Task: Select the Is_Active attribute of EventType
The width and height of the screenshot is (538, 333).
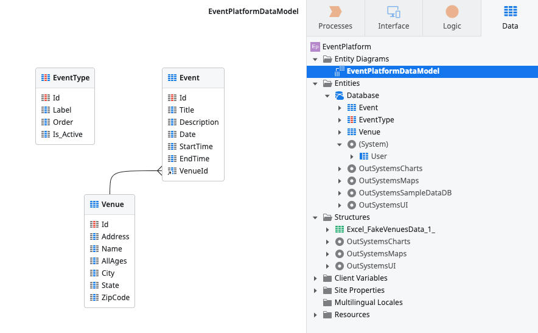Action: point(67,135)
